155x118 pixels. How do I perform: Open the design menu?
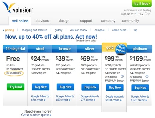click(64, 21)
